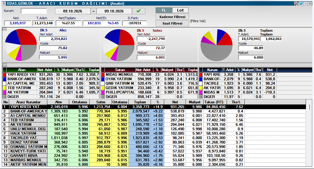The height and width of the screenshot is (169, 314).
Task: Click the Araci Kurumlar column header
Action: [28, 102]
